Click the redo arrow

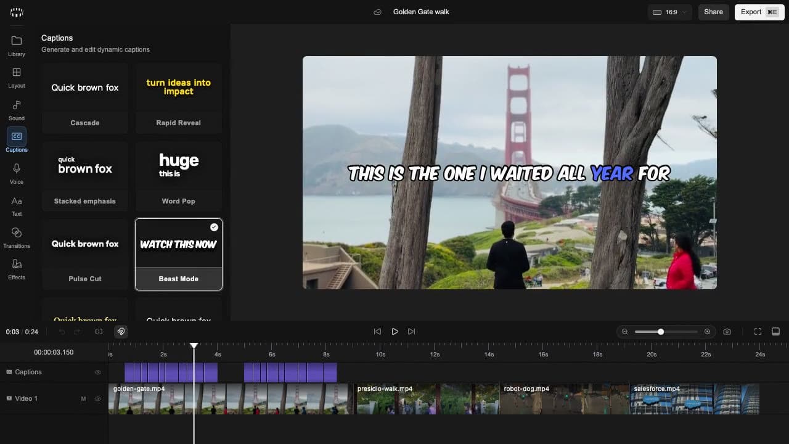pos(76,332)
